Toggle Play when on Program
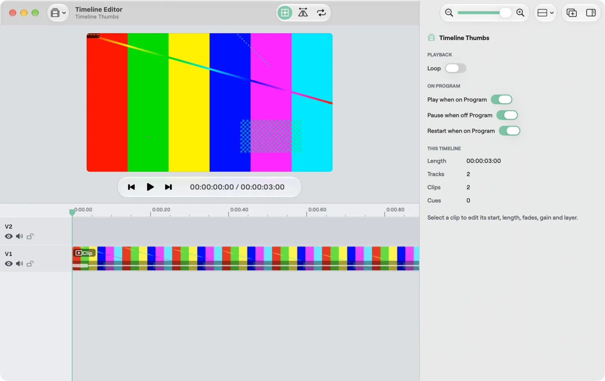Viewport: 605px width, 381px height. 501,100
